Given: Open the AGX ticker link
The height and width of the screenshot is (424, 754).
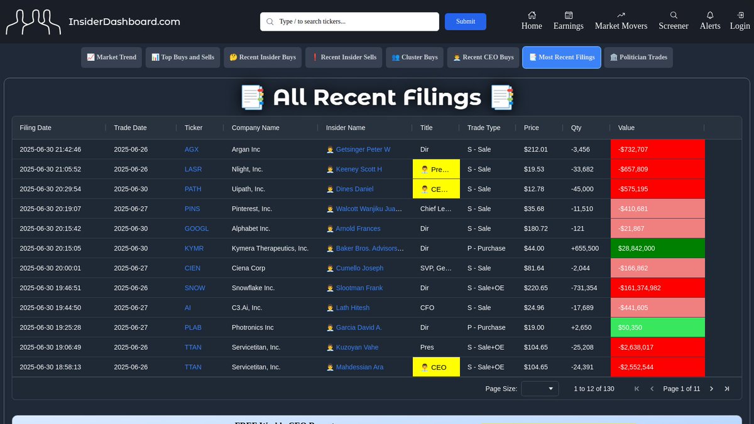Looking at the screenshot, I should (192, 149).
